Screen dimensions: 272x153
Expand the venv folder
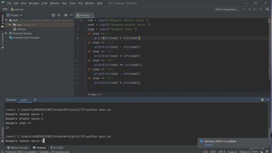click(x=10, y=25)
